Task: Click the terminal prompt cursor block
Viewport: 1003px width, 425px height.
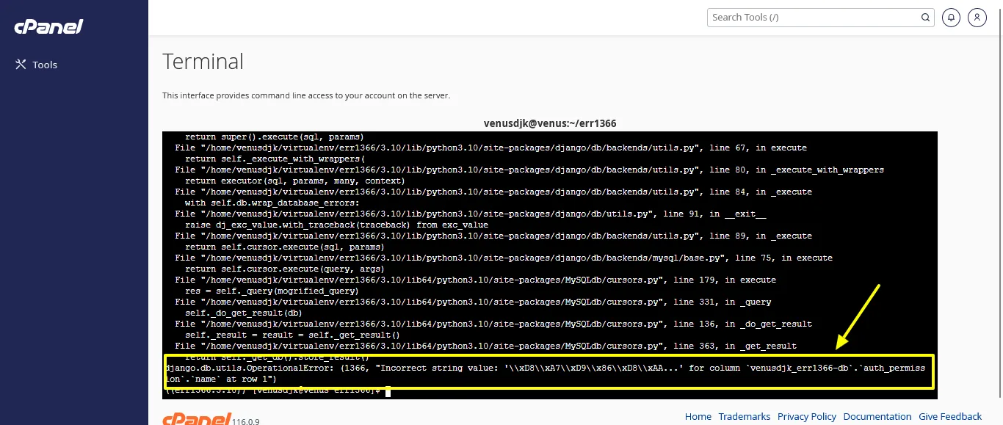Action: click(x=388, y=391)
